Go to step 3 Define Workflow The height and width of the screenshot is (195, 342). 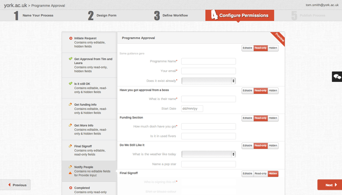tap(171, 16)
